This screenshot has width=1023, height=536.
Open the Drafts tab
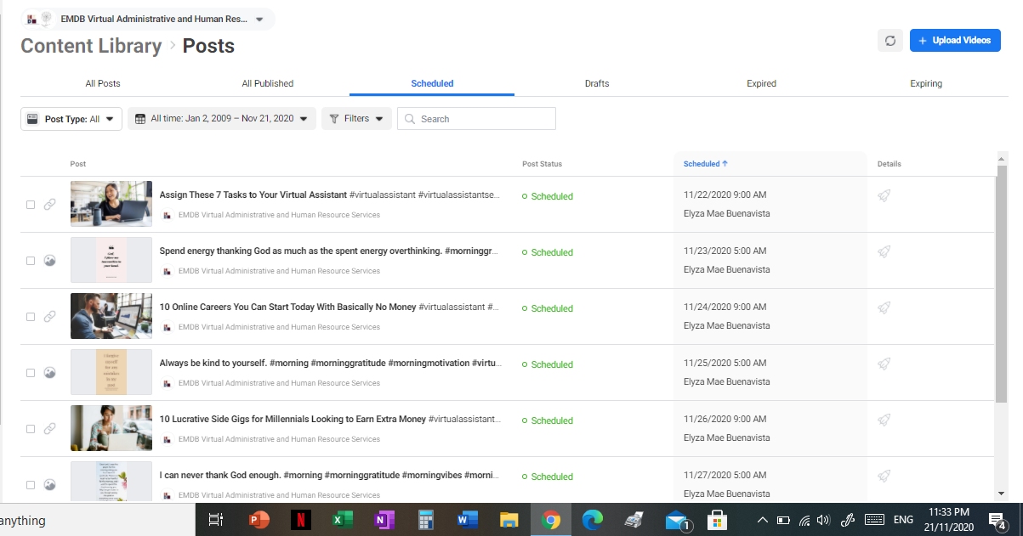(597, 83)
